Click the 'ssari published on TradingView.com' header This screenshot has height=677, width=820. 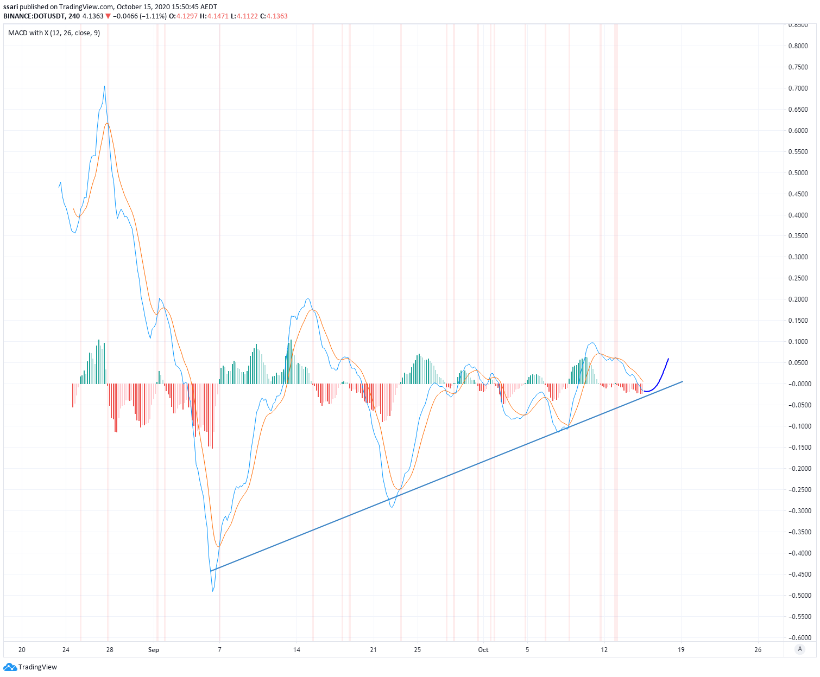tap(59, 7)
